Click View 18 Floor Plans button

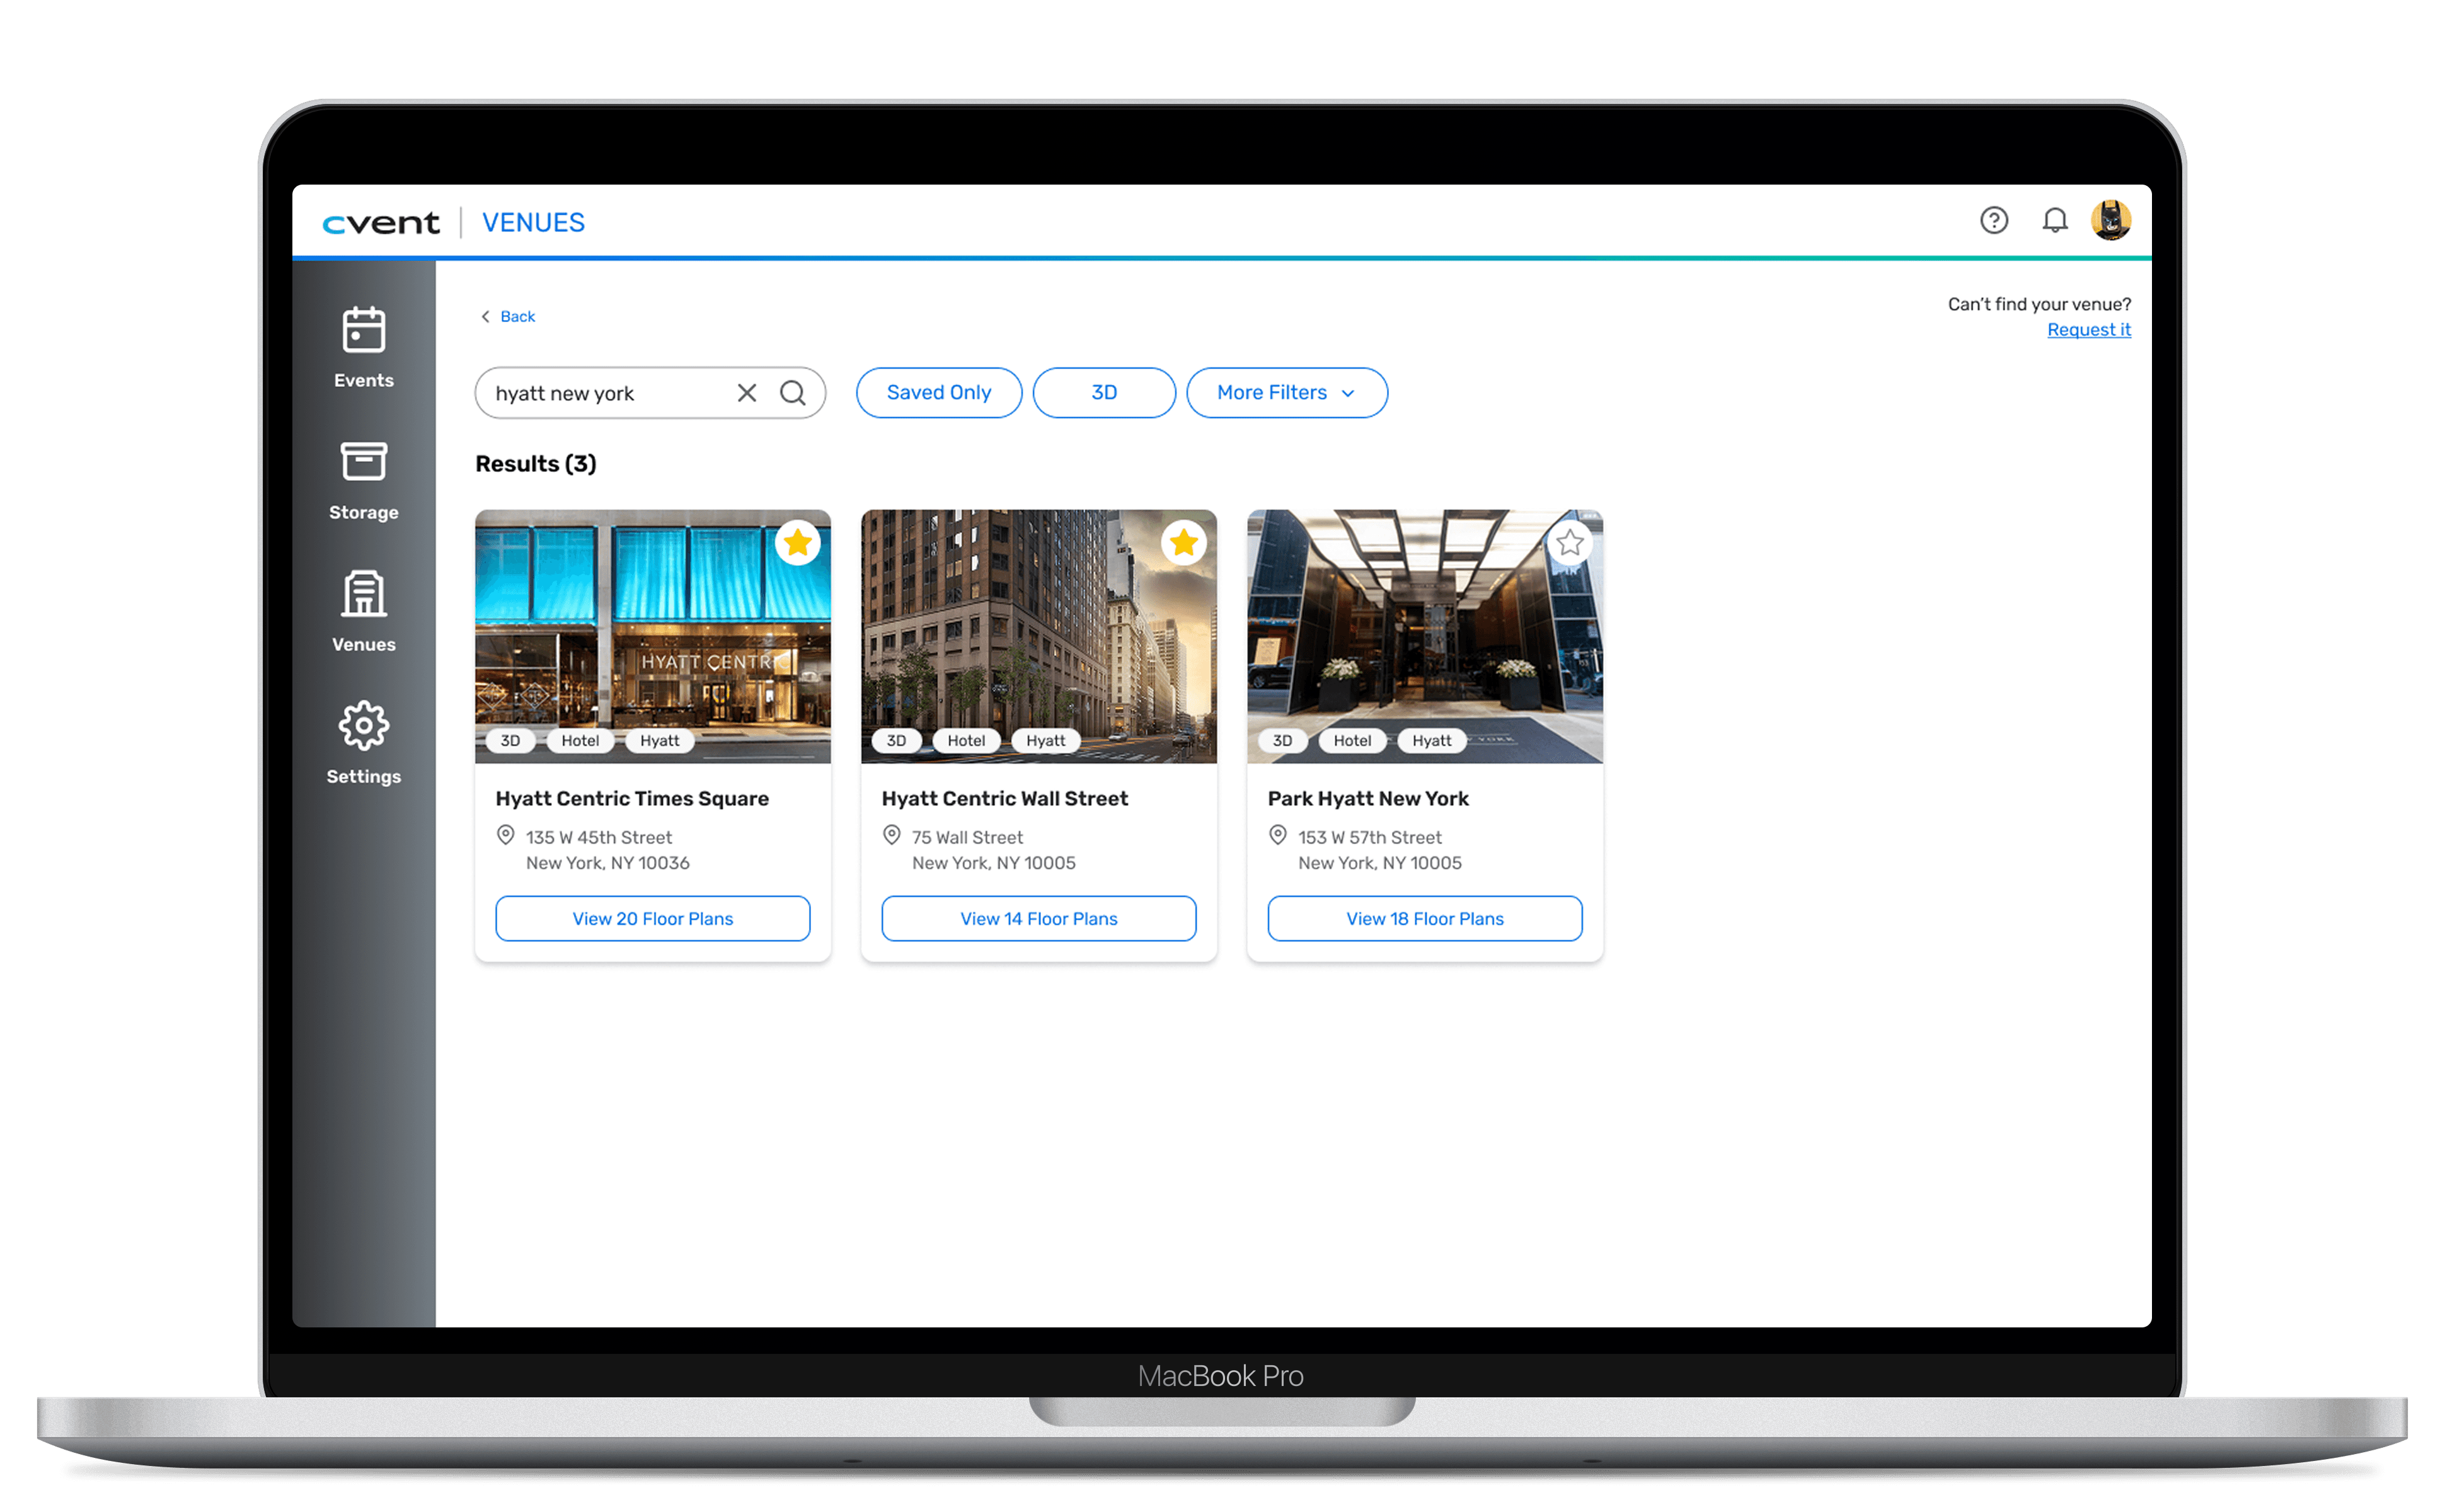click(x=1424, y=919)
